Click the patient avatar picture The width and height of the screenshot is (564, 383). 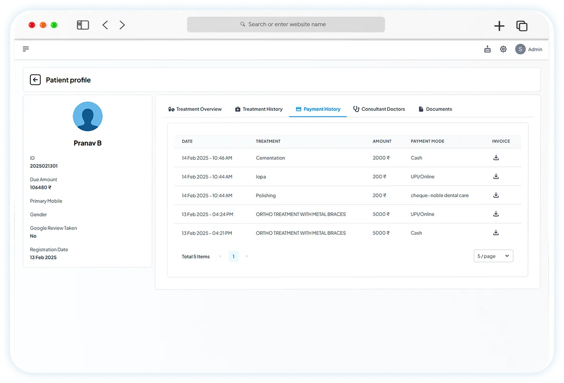[x=88, y=117]
